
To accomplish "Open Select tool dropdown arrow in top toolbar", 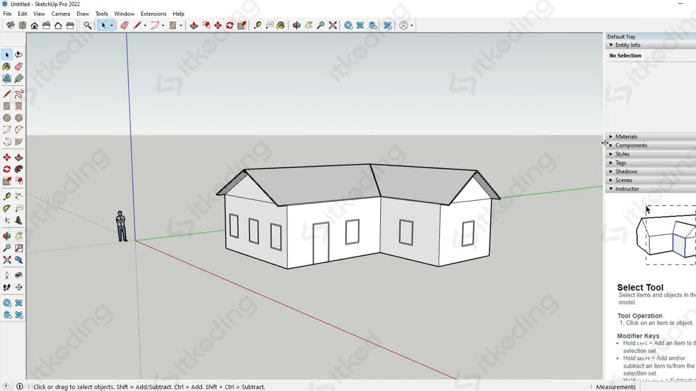I will click(111, 26).
